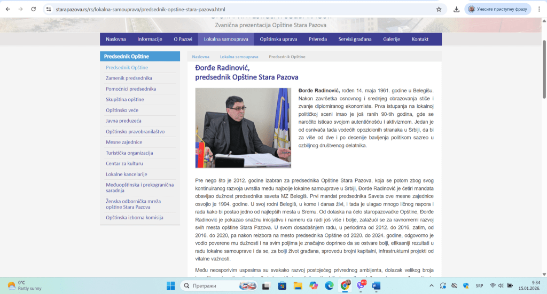Open Javna preduzeća sidebar link
This screenshot has height=294, width=547.
pyautogui.click(x=123, y=121)
